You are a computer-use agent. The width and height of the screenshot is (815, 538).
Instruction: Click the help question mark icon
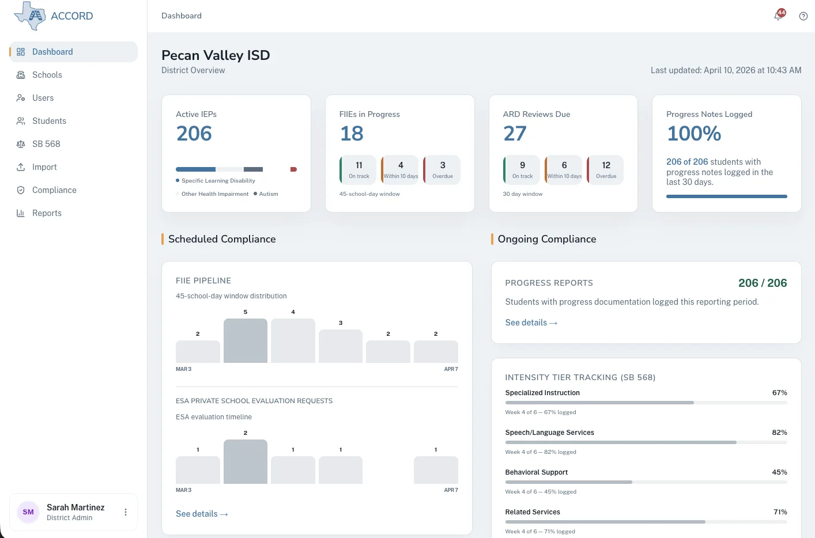click(803, 16)
